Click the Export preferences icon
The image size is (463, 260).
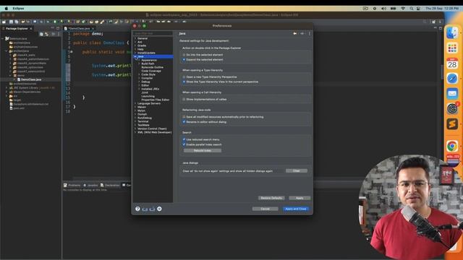[x=152, y=209]
